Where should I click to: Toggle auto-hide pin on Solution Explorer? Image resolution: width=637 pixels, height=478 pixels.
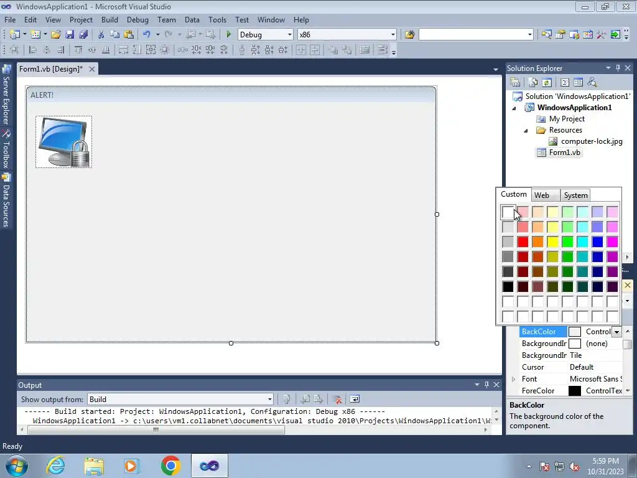[618, 68]
